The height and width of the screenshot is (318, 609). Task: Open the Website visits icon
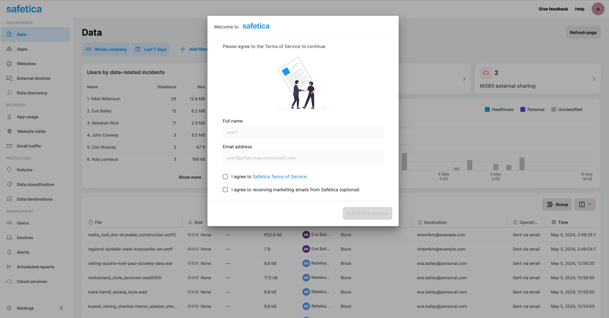coord(9,131)
